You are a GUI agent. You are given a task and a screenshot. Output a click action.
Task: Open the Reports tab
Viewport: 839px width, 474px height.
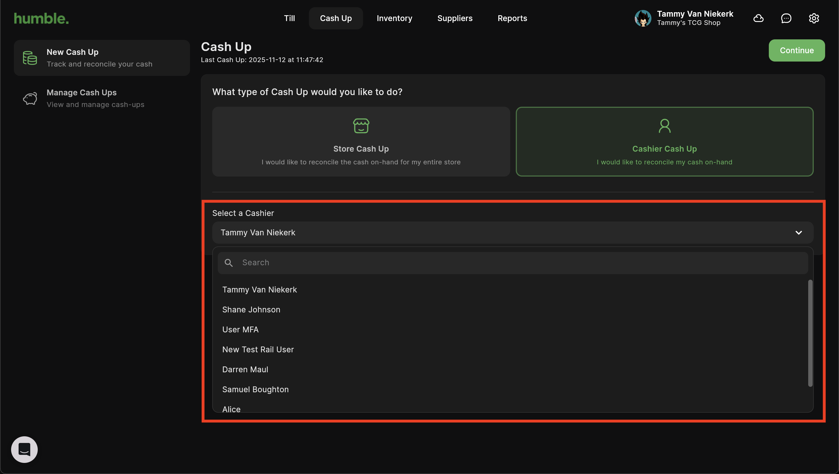(512, 18)
